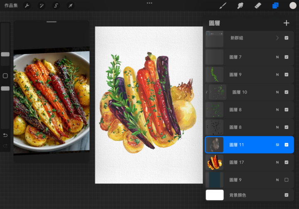Tap the square modify button in sidebar
The image size is (299, 209).
tap(5, 76)
